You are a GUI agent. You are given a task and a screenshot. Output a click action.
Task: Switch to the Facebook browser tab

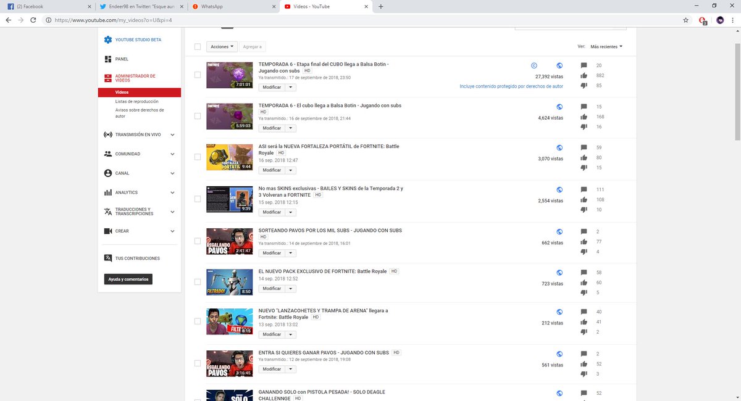click(x=47, y=6)
